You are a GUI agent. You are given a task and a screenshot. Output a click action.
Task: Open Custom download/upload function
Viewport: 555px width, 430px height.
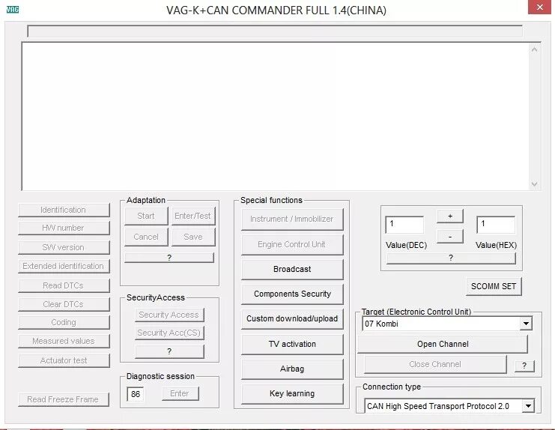(292, 319)
